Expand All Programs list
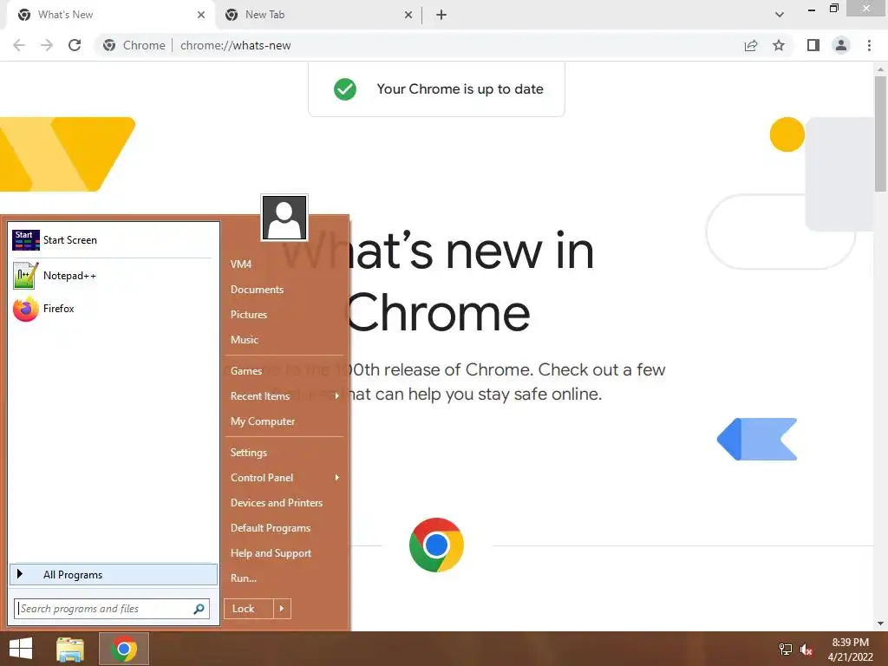 114,575
